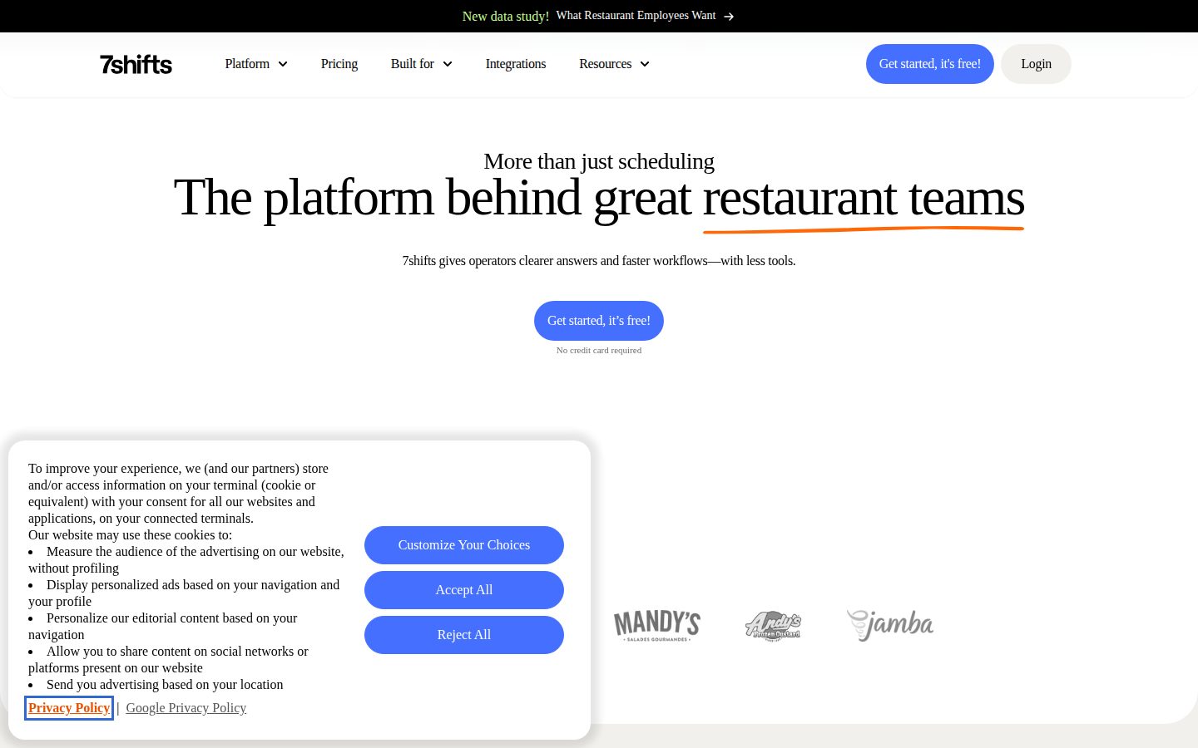
Task: Click the heading The platform behind great restaurant teams
Action: click(x=599, y=198)
